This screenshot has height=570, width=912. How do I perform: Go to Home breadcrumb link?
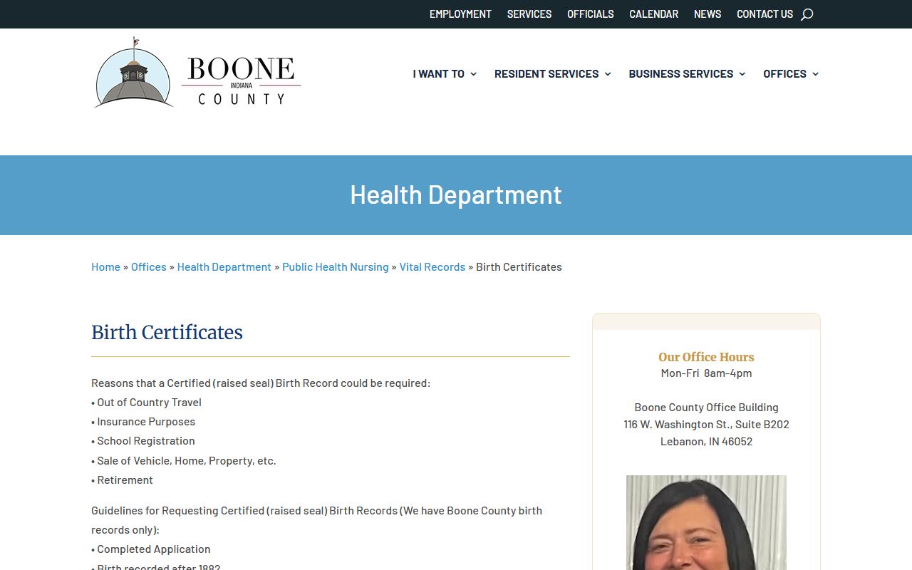[105, 266]
